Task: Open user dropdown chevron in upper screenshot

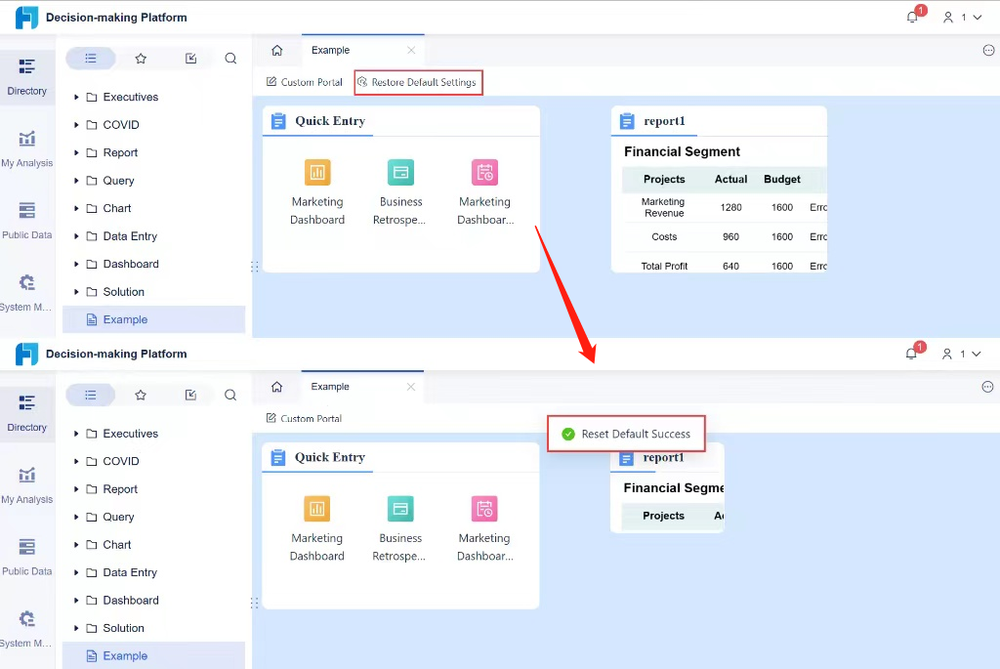Action: pos(977,18)
